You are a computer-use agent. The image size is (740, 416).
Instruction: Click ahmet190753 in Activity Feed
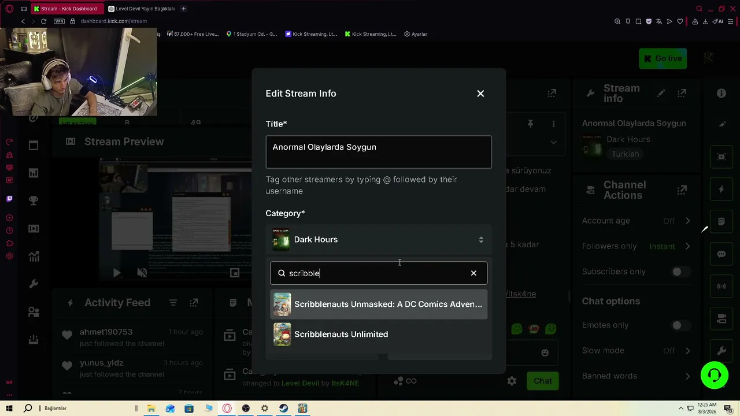click(106, 332)
